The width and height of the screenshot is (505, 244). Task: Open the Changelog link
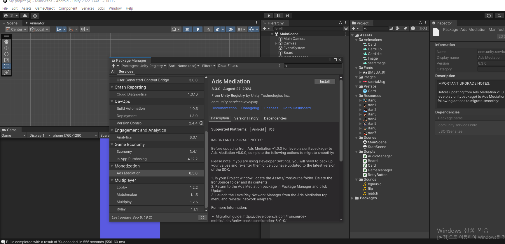pyautogui.click(x=250, y=108)
